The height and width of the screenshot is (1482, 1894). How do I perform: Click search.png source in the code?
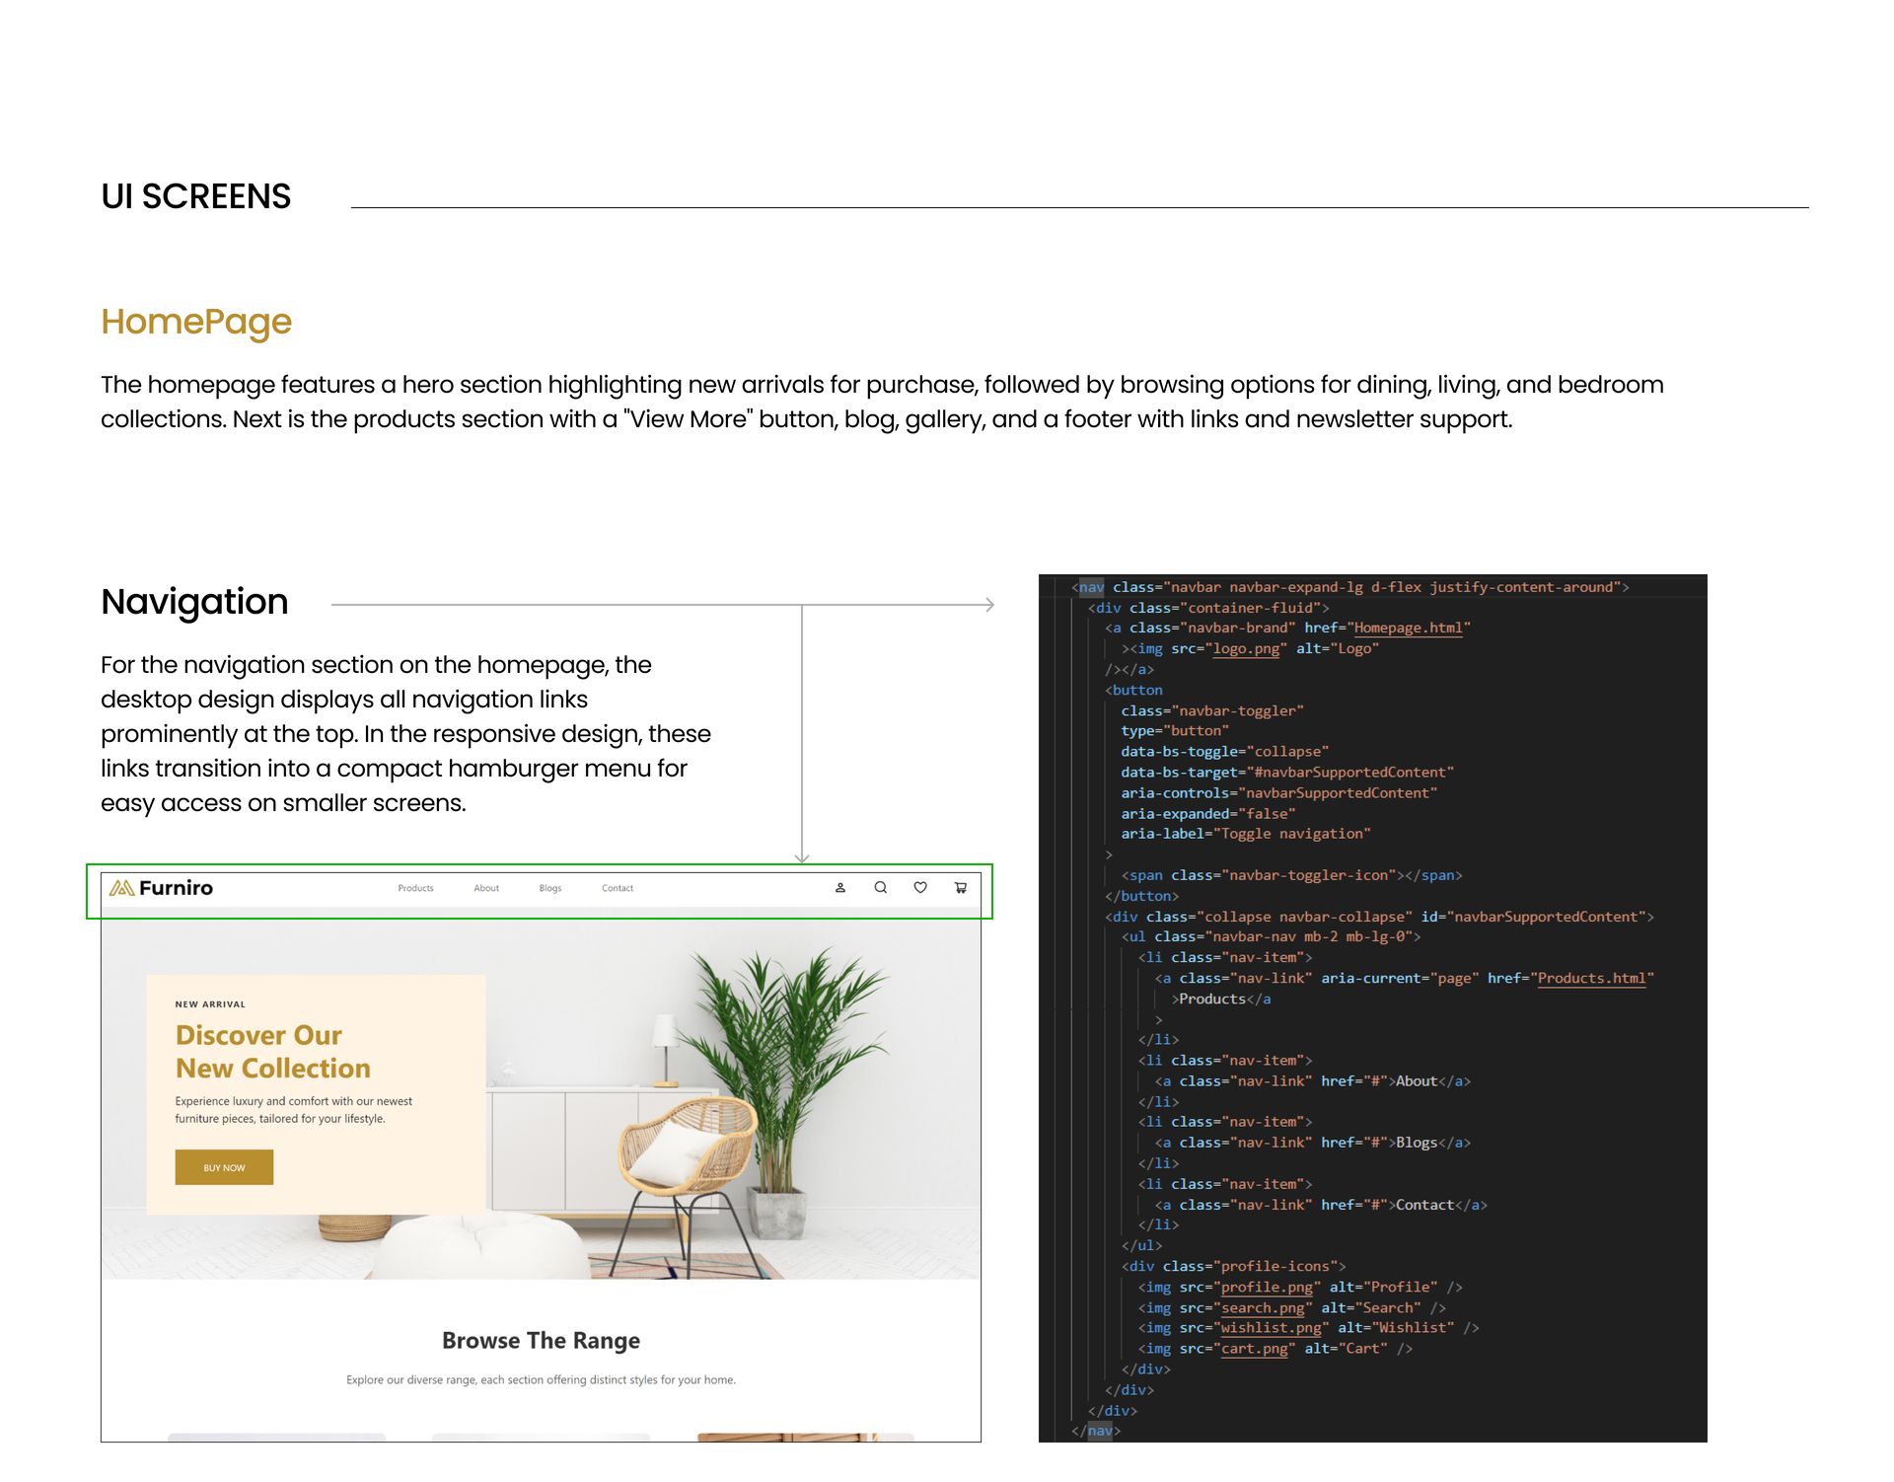click(x=1263, y=1307)
